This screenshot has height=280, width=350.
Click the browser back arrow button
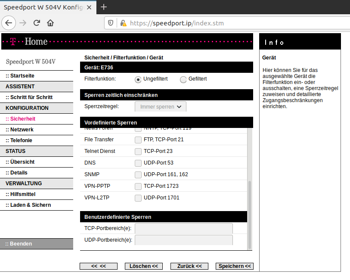pos(9,23)
